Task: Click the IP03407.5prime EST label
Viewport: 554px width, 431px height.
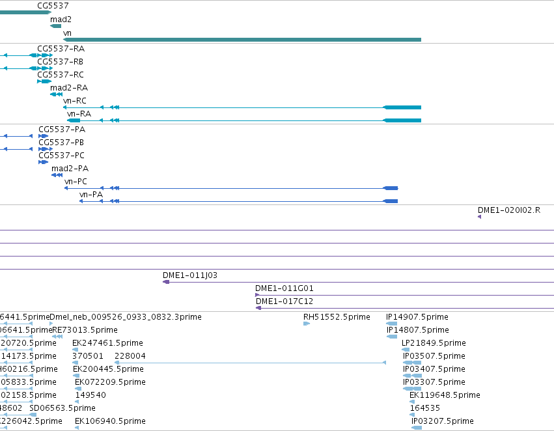Action: (x=434, y=370)
